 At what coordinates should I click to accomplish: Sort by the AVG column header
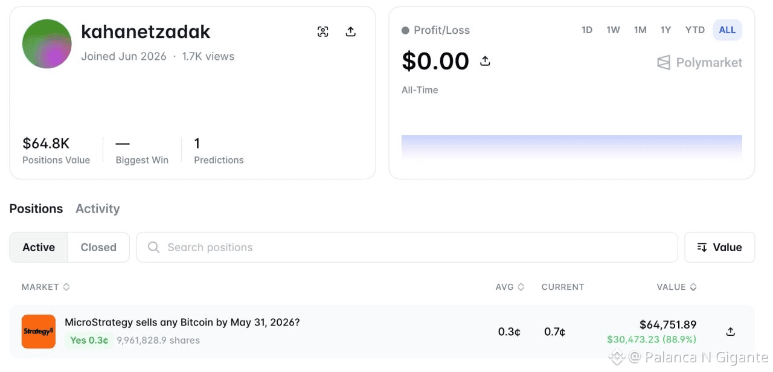(x=510, y=287)
